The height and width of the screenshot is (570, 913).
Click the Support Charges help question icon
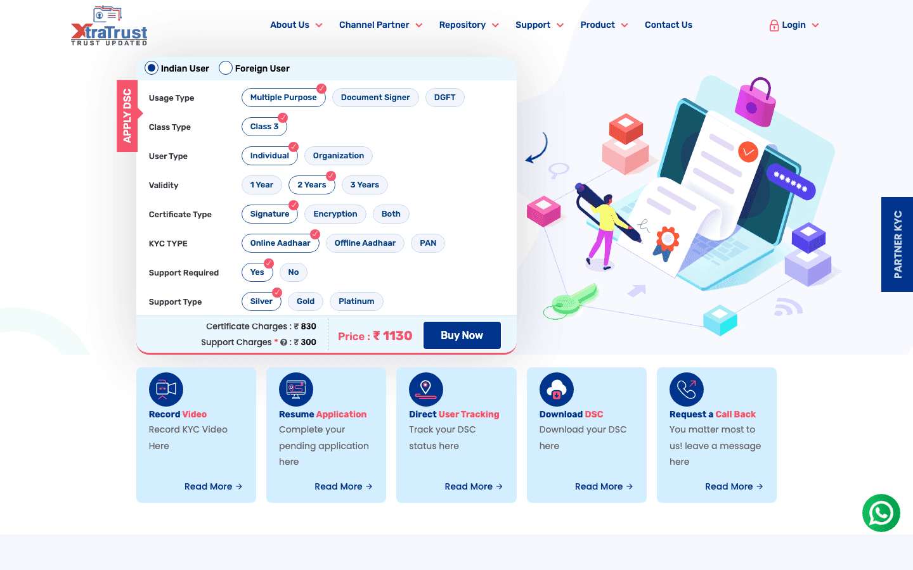(x=284, y=342)
